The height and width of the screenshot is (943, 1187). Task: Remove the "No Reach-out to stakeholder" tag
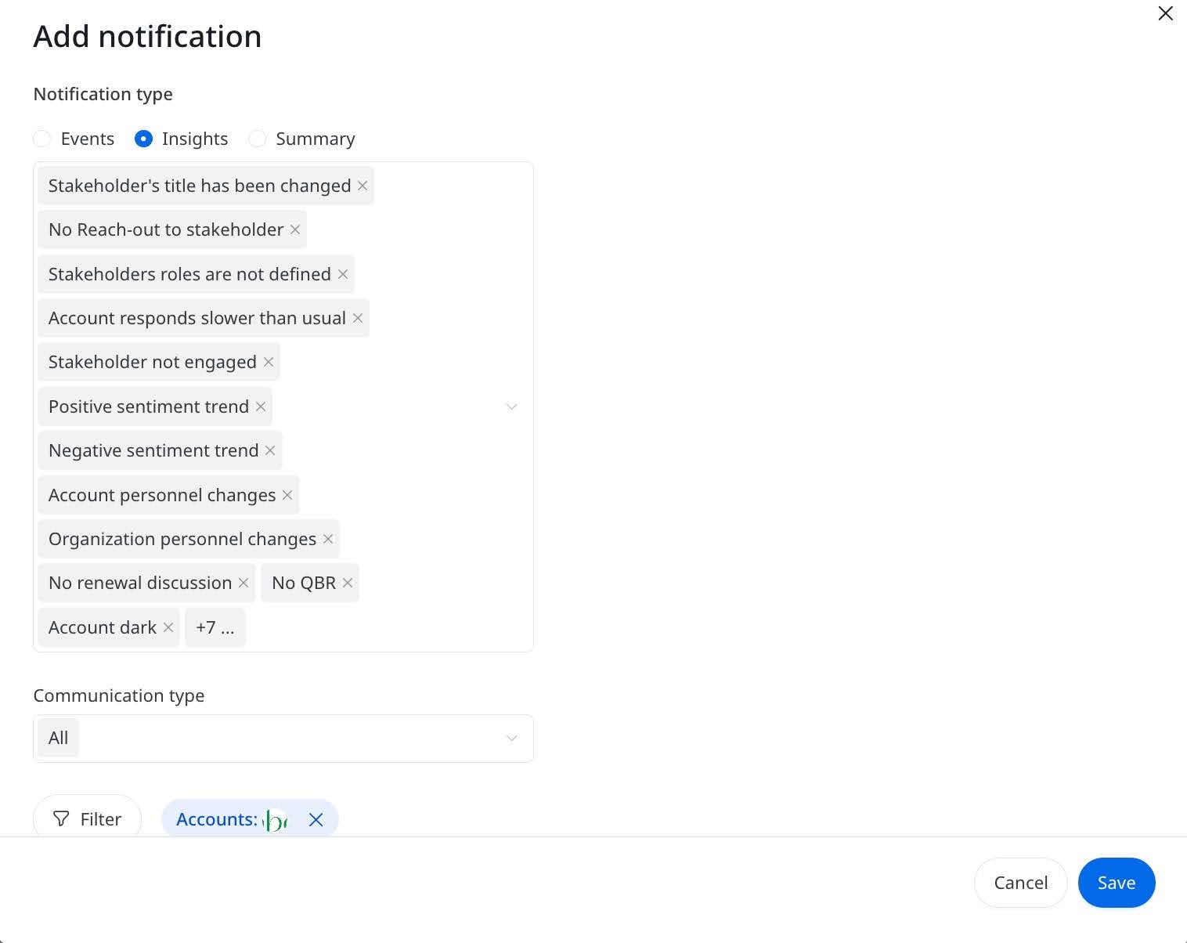pyautogui.click(x=294, y=229)
